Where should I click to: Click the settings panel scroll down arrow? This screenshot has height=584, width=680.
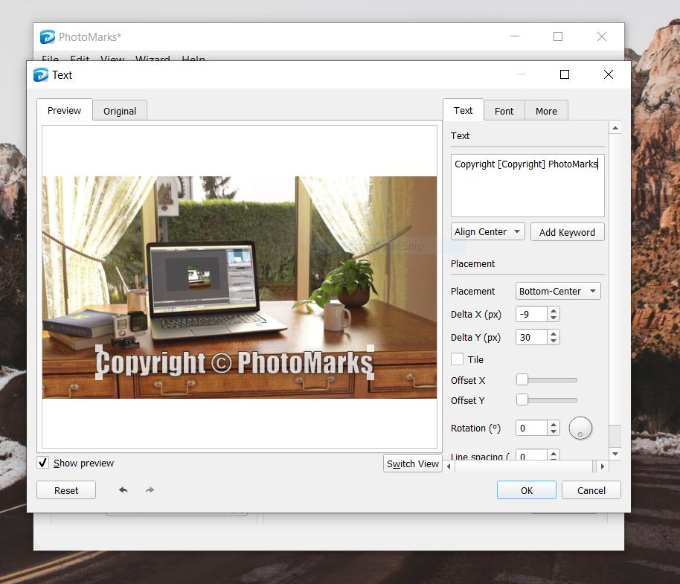pyautogui.click(x=615, y=454)
